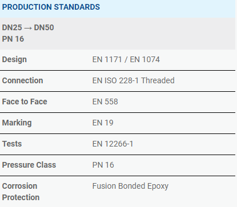Click the PN 16 subheading text
This screenshot has width=237, height=207.
13,39
